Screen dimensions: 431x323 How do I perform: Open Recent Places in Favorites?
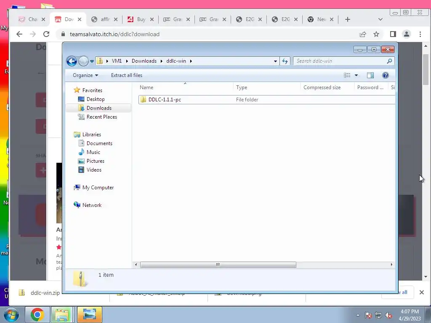coord(101,117)
